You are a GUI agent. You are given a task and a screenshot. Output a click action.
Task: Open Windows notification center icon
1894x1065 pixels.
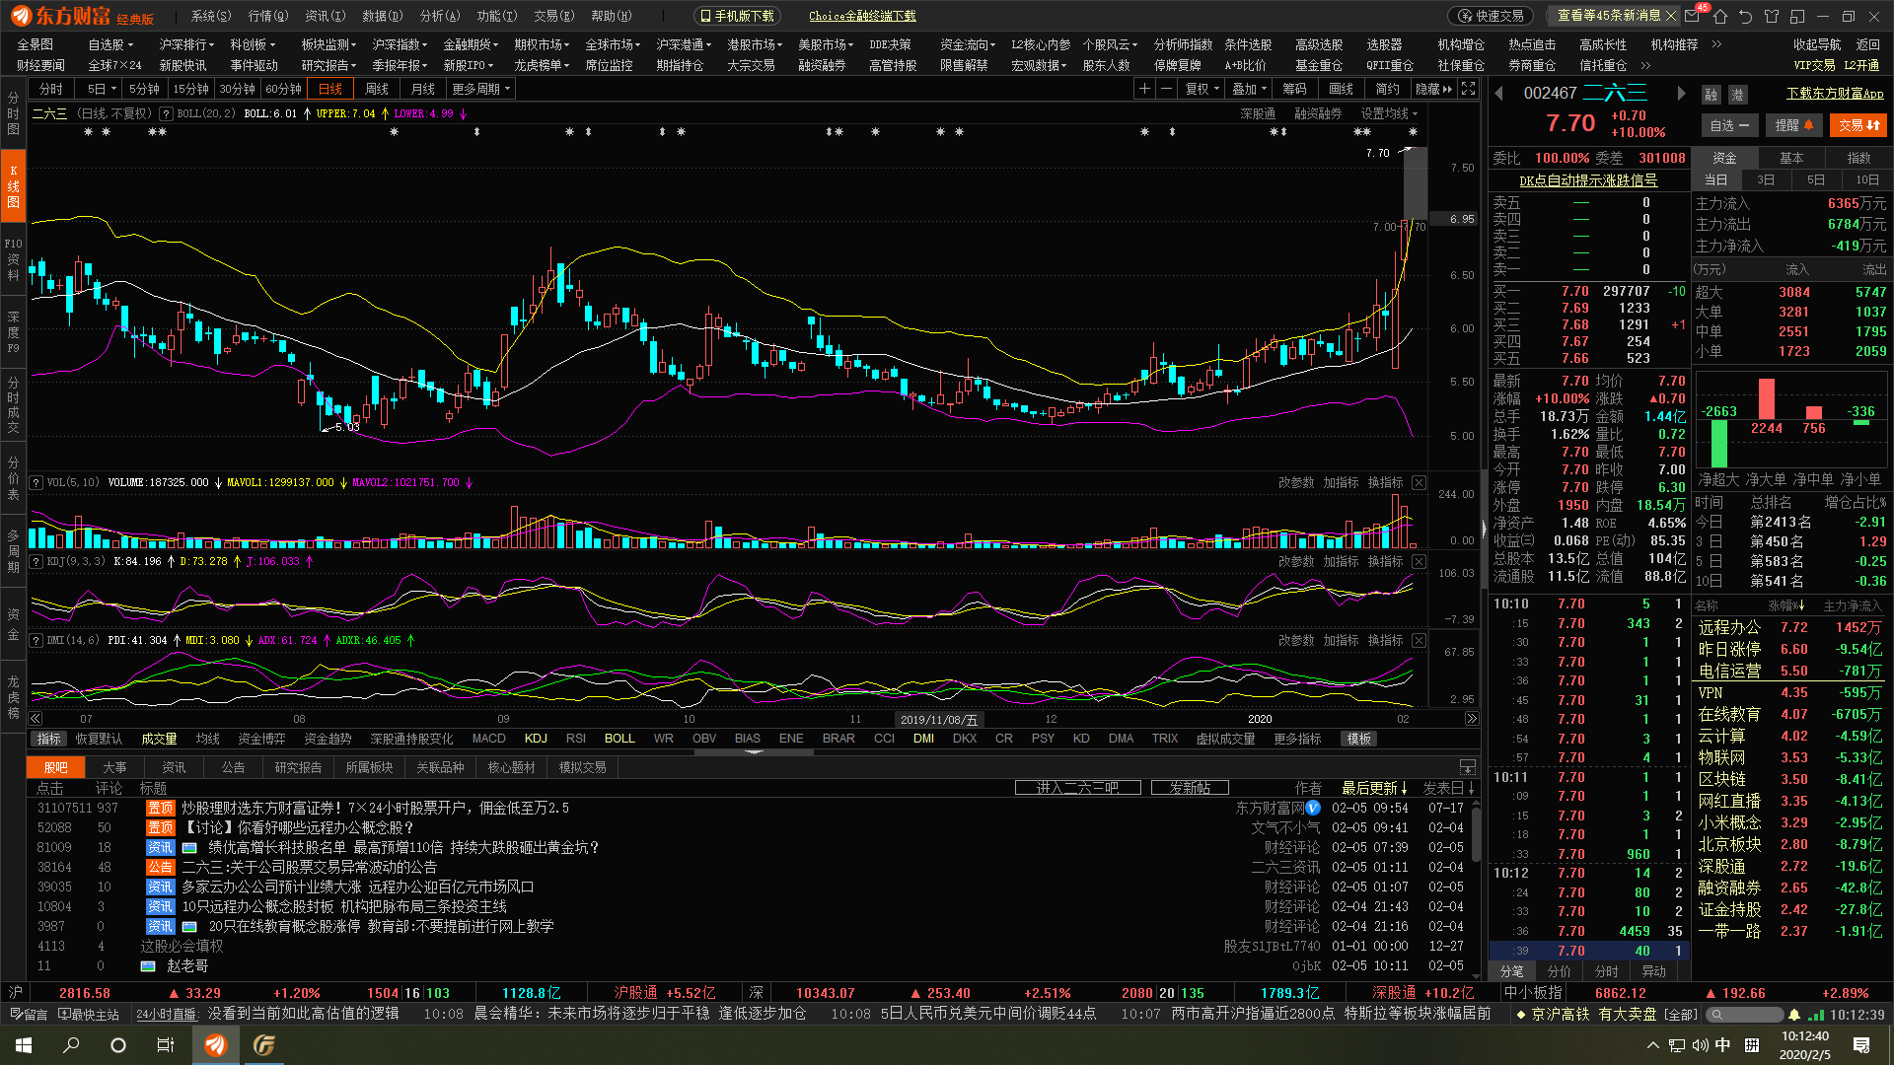1861,1045
